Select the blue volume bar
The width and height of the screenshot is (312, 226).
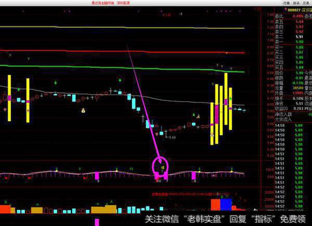(226, 204)
